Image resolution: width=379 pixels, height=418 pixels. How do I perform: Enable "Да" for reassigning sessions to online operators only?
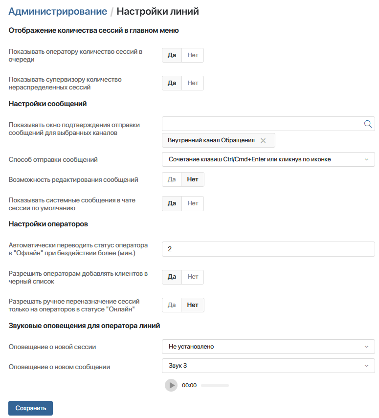(171, 305)
